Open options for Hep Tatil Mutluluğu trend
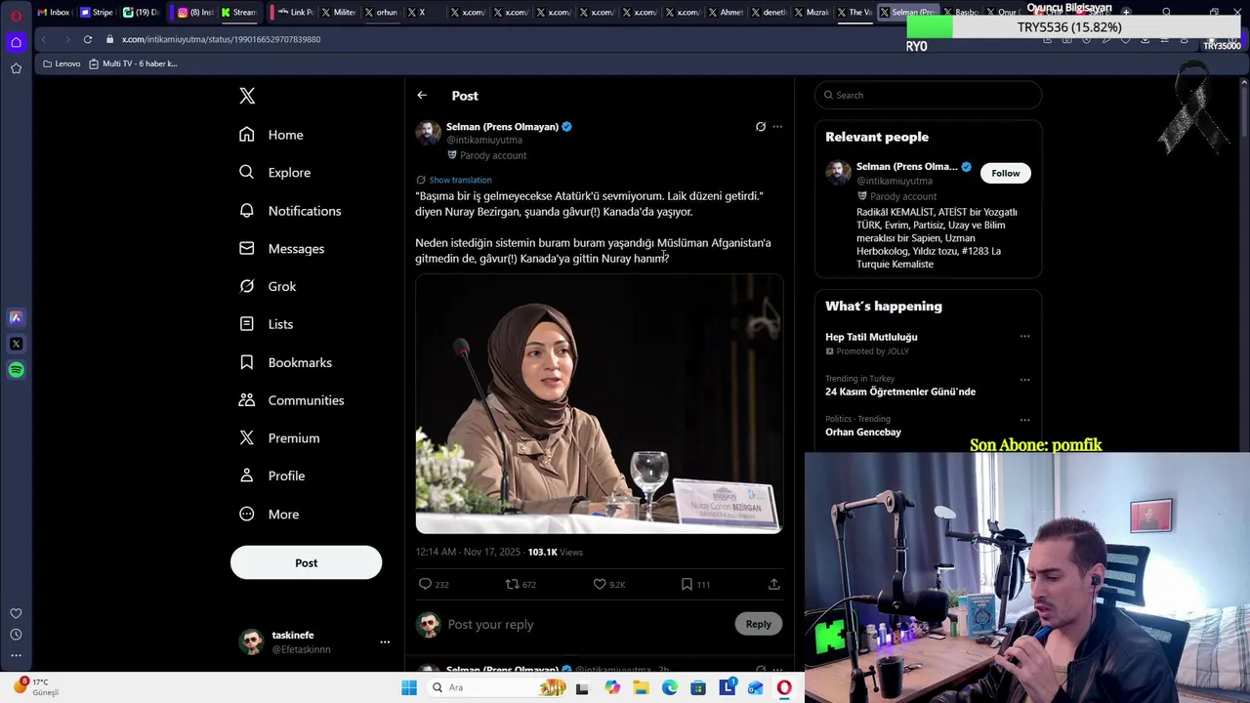Screen dimensions: 1250x703 click(1024, 337)
